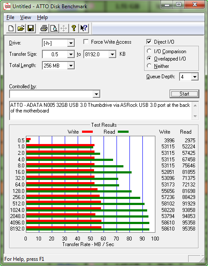Open the File menu
Viewport: 208px width, 266px height.
[10, 17]
